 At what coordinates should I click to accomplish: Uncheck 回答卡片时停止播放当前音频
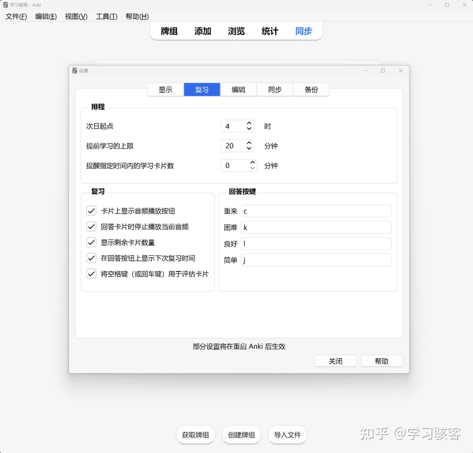coord(92,227)
